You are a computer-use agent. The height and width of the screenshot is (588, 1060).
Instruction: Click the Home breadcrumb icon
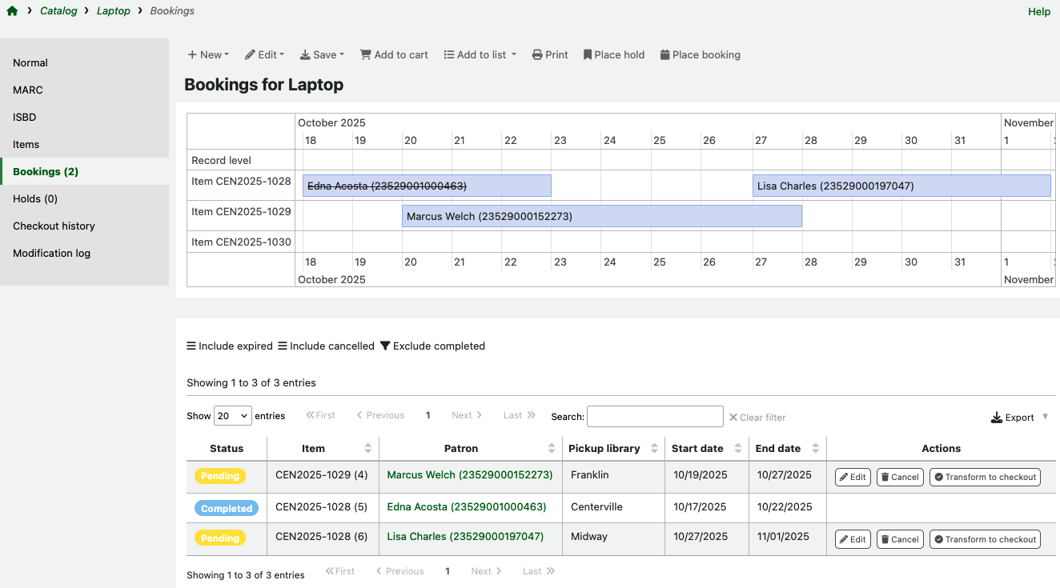point(11,10)
